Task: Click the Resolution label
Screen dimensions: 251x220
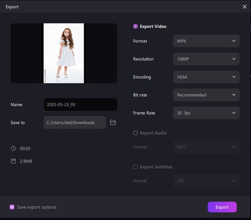Action: point(143,59)
